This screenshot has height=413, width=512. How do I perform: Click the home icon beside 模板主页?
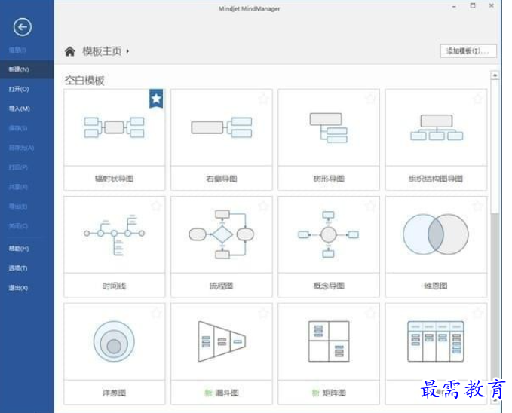[69, 51]
